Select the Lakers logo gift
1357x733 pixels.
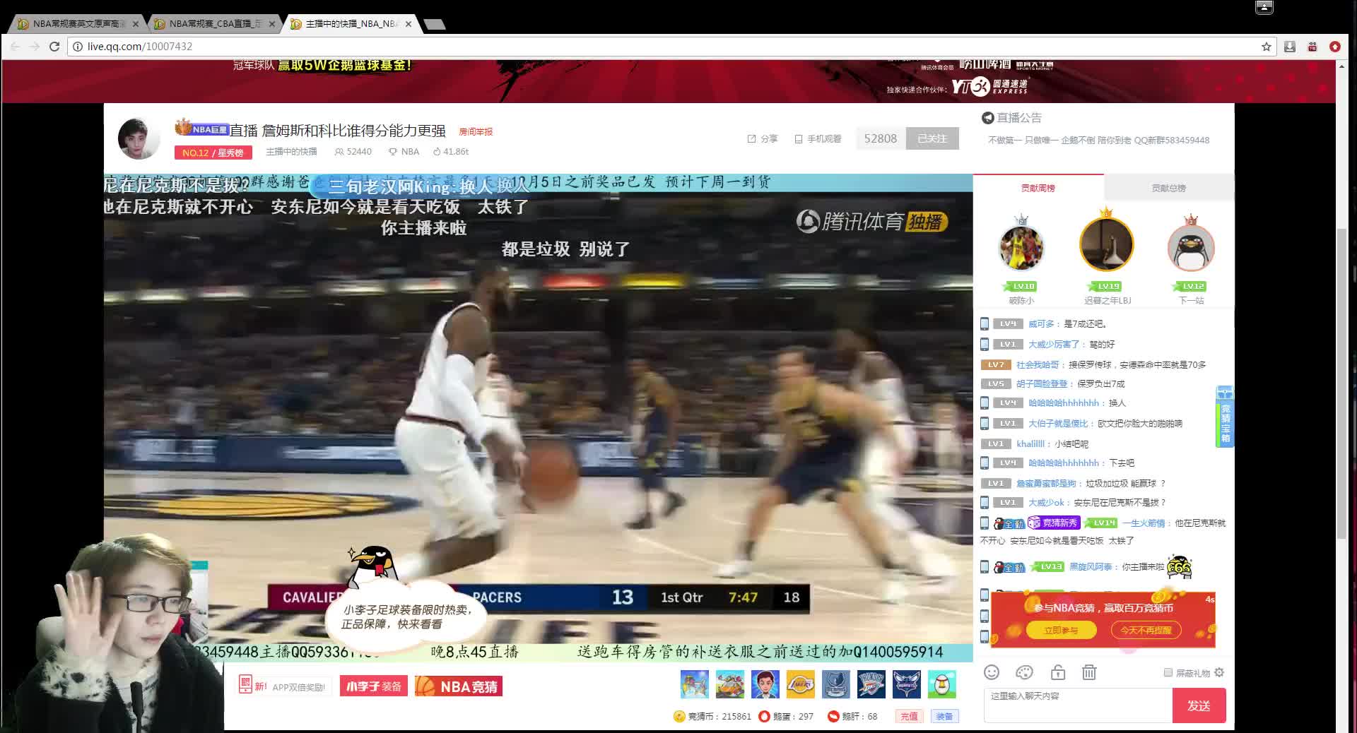coord(800,684)
